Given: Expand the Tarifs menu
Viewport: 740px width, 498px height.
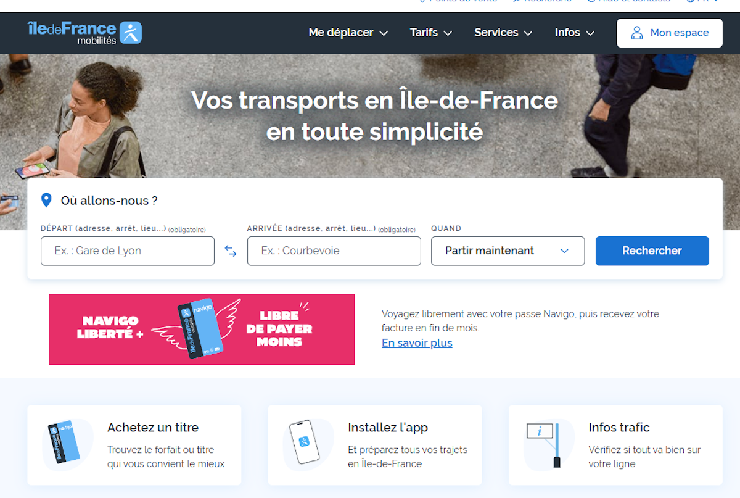Looking at the screenshot, I should [x=431, y=33].
